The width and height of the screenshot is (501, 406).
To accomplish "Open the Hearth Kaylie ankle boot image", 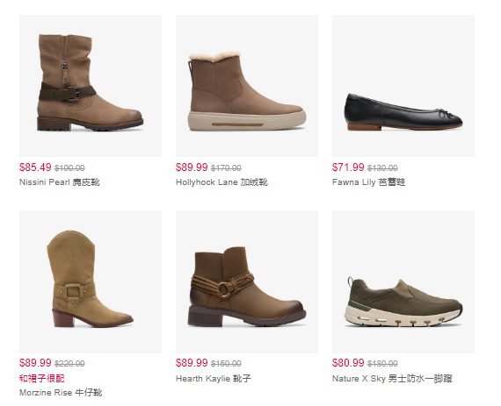I will click(x=247, y=281).
